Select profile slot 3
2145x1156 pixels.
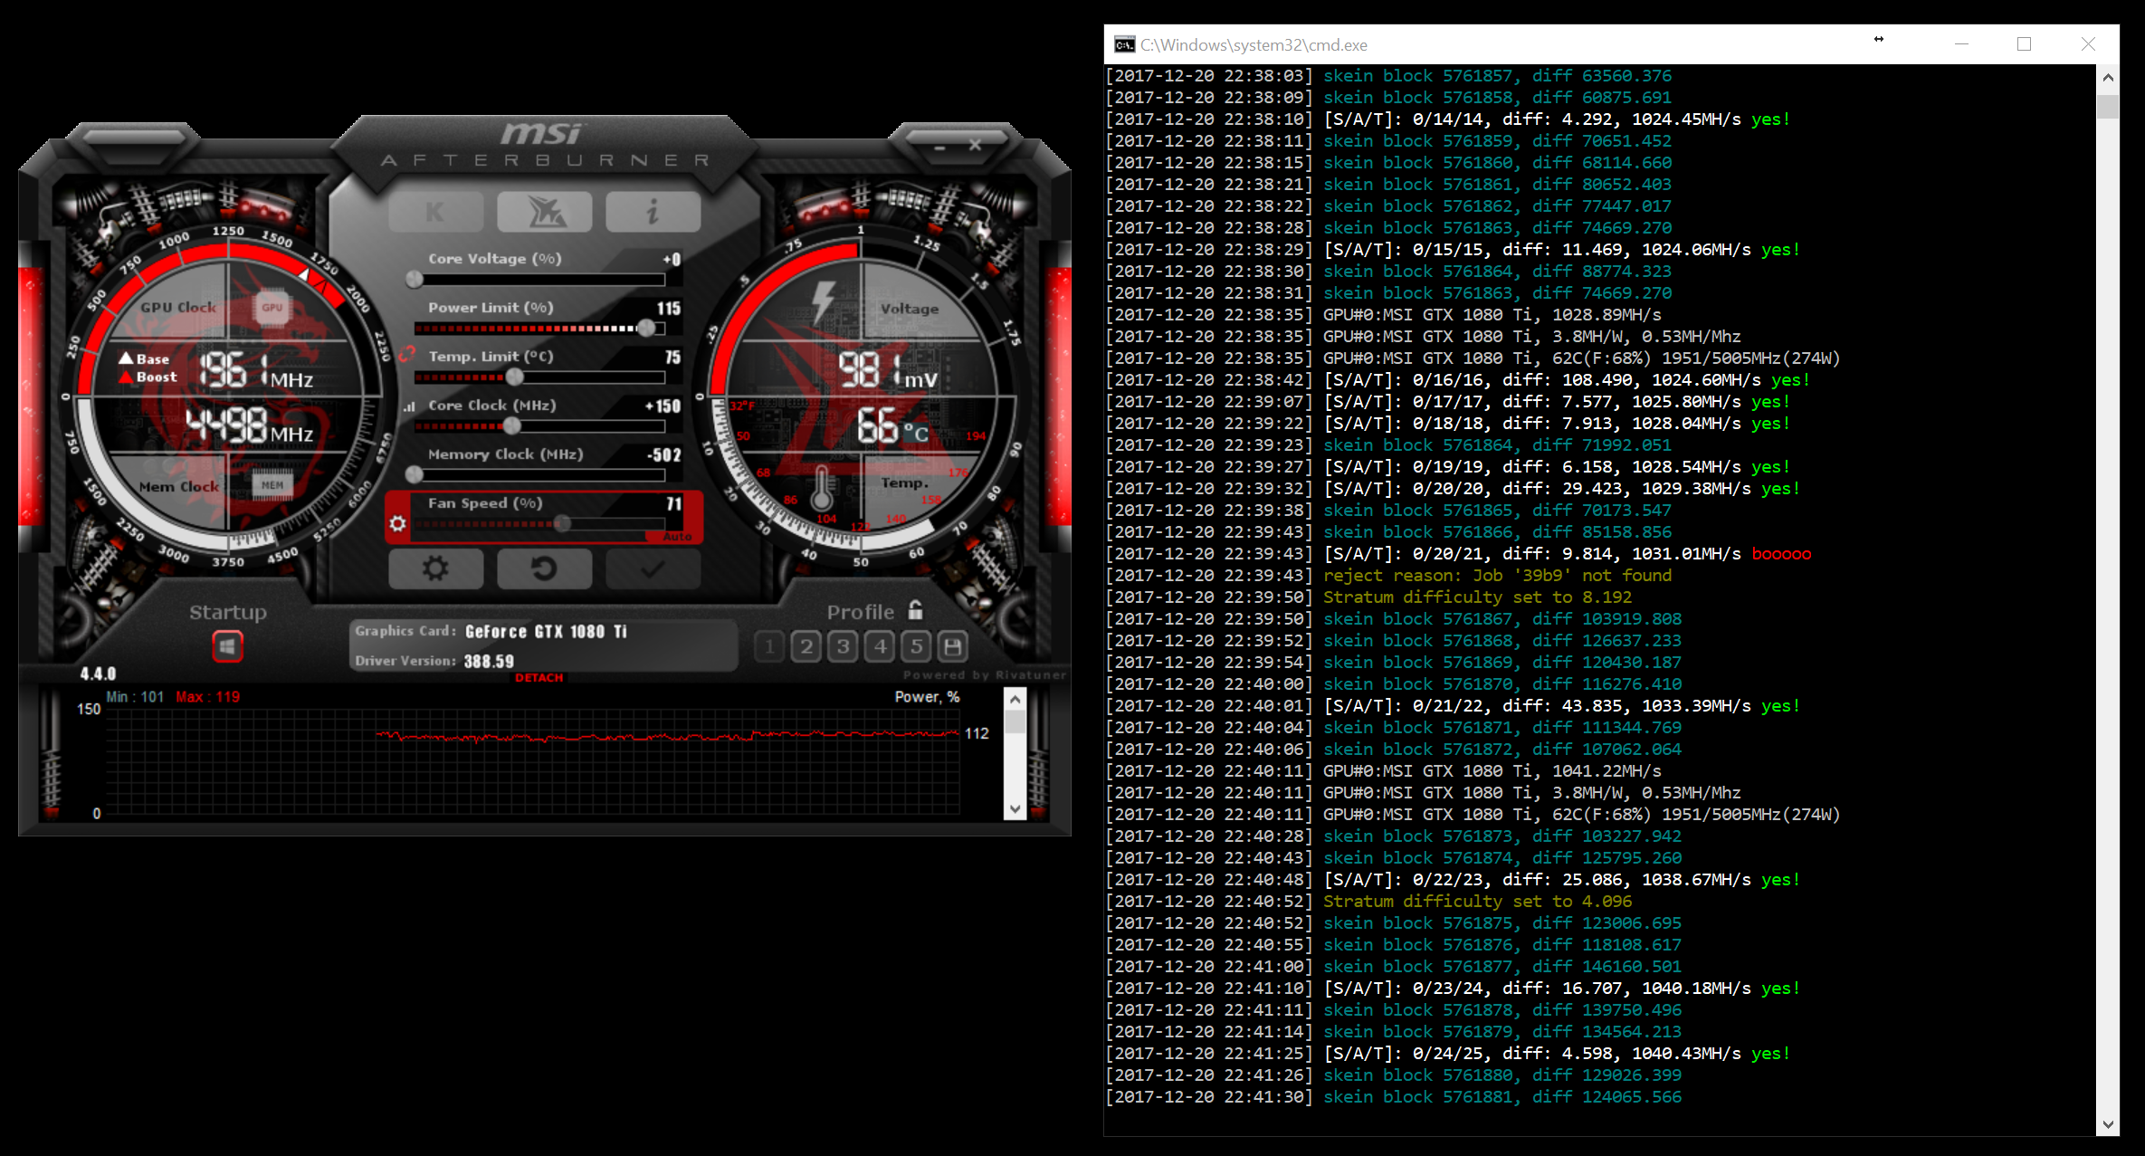(844, 646)
